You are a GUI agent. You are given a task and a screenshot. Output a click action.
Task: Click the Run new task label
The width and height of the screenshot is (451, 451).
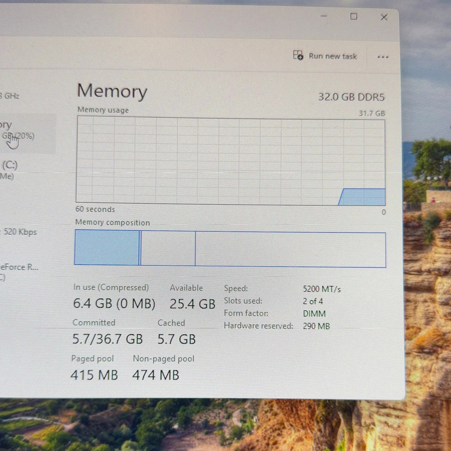333,56
